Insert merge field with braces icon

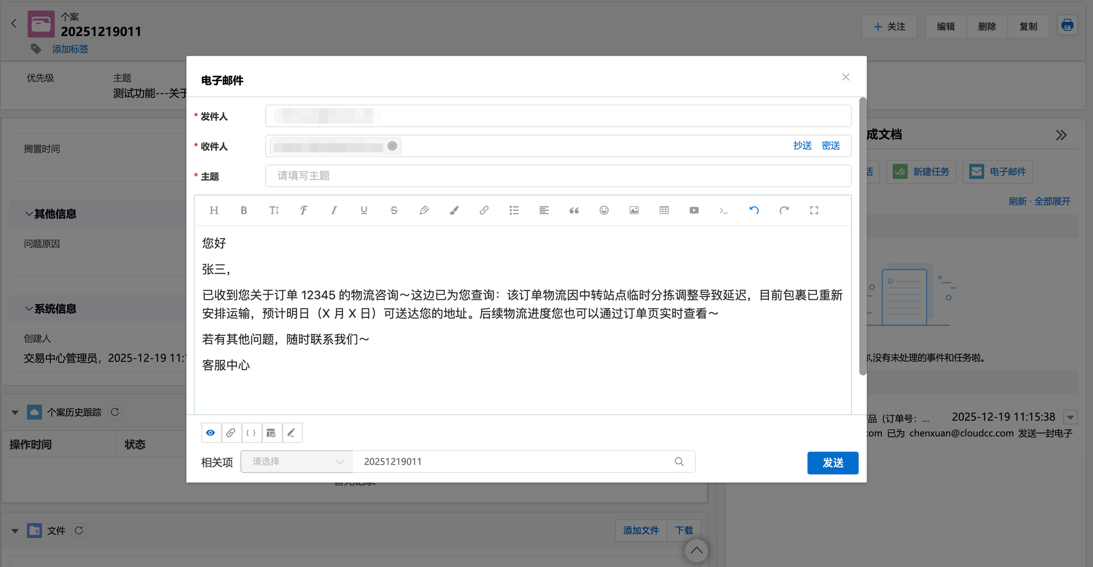251,433
